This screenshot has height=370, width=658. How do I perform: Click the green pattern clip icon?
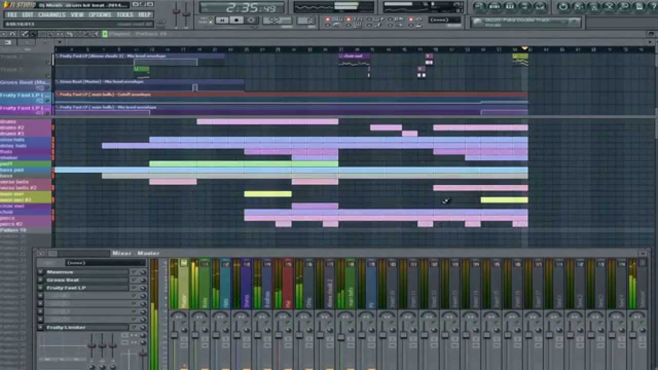click(105, 34)
